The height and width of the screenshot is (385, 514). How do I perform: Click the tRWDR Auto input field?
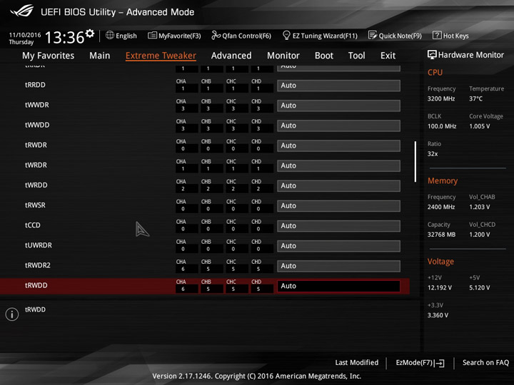338,145
